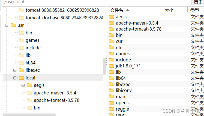Select usr folder in tree
Viewport: 204px width, 116px height.
tap(20, 25)
